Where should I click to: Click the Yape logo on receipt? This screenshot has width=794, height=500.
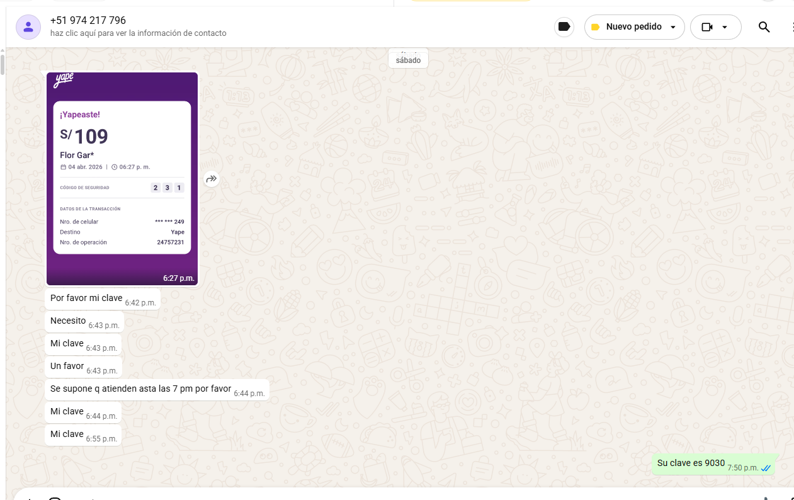click(x=64, y=80)
